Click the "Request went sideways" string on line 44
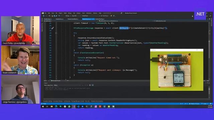Image resolution: width=214 pixels, height=120 pixels. (117, 70)
